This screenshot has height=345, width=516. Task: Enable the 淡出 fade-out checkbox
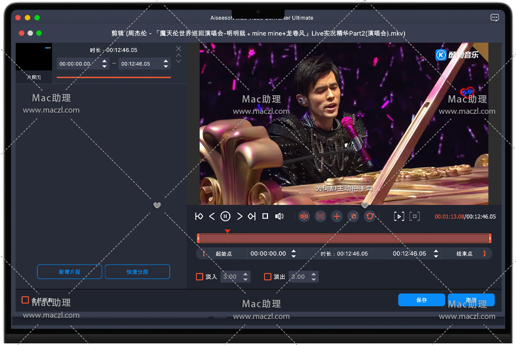coord(268,277)
